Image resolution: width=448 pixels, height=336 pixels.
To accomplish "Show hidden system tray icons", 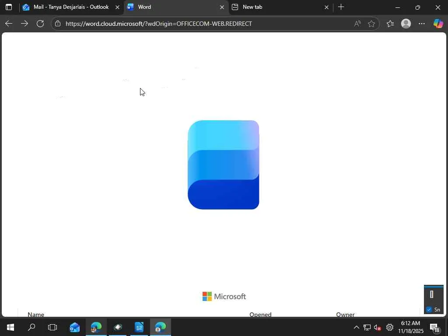I will pos(356,327).
